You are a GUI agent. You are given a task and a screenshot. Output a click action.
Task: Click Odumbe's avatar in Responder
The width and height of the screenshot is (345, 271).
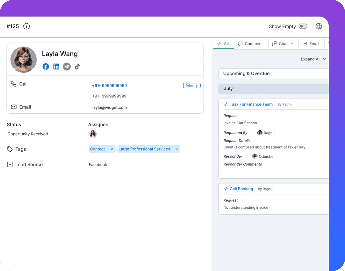(x=255, y=156)
